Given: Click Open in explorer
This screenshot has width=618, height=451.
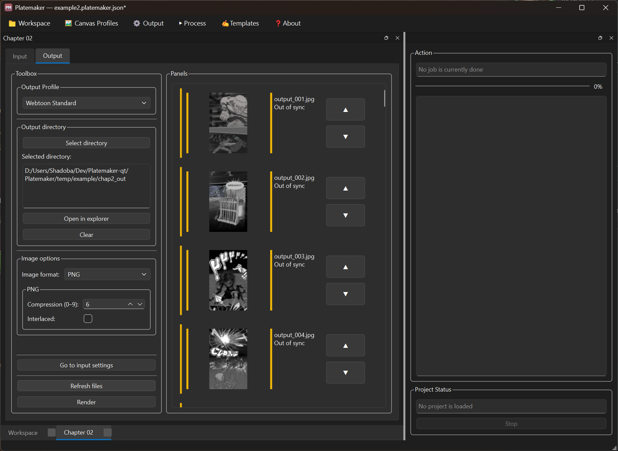Looking at the screenshot, I should click(86, 218).
